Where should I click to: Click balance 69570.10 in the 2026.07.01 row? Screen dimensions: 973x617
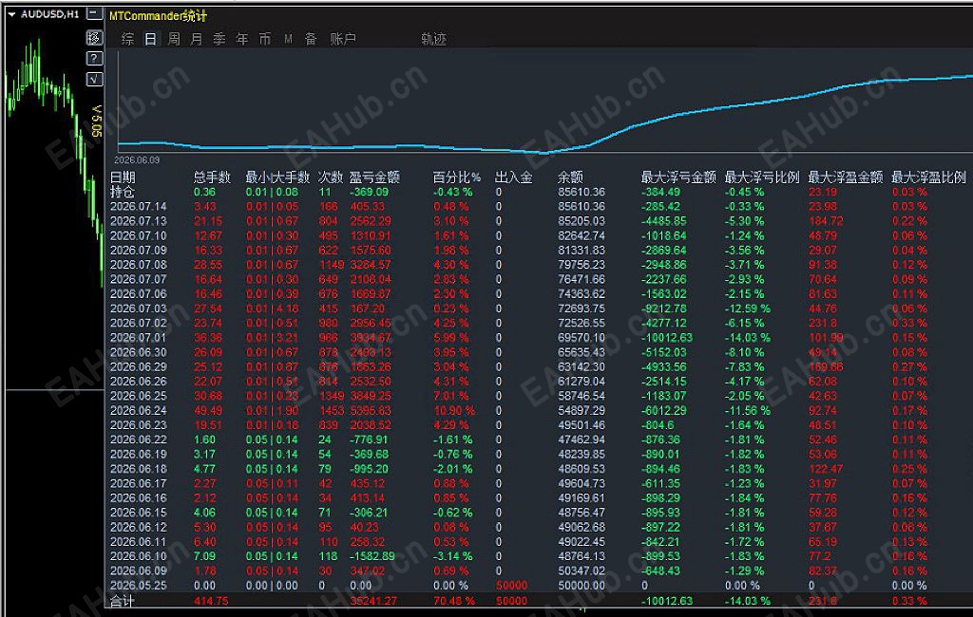pyautogui.click(x=581, y=338)
